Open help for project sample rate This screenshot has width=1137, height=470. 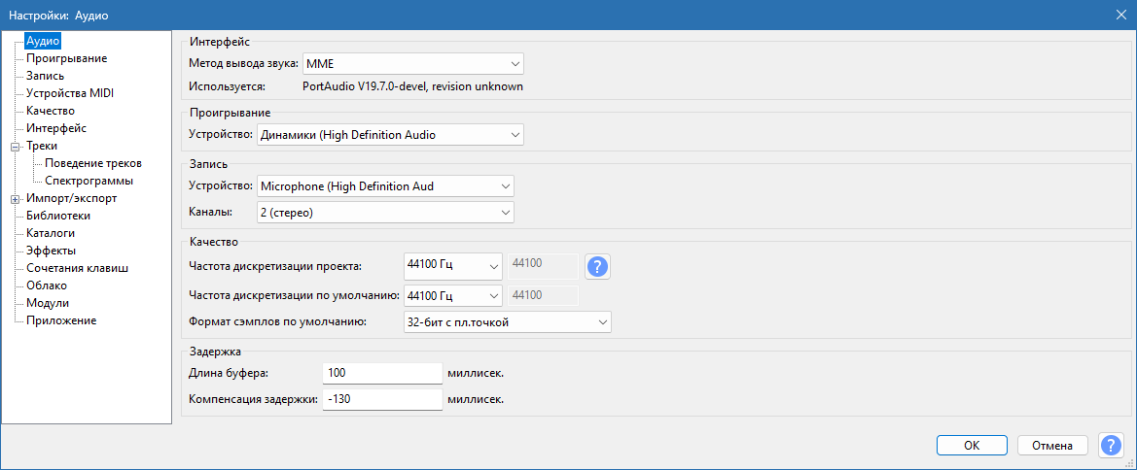click(x=597, y=266)
